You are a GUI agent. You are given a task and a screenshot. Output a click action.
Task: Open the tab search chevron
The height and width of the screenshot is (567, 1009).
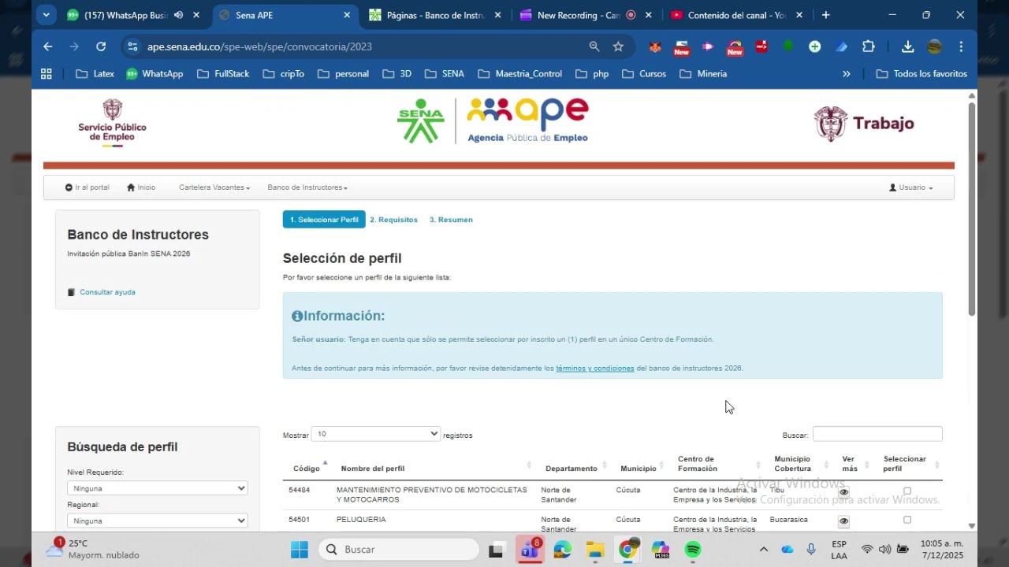(47, 15)
